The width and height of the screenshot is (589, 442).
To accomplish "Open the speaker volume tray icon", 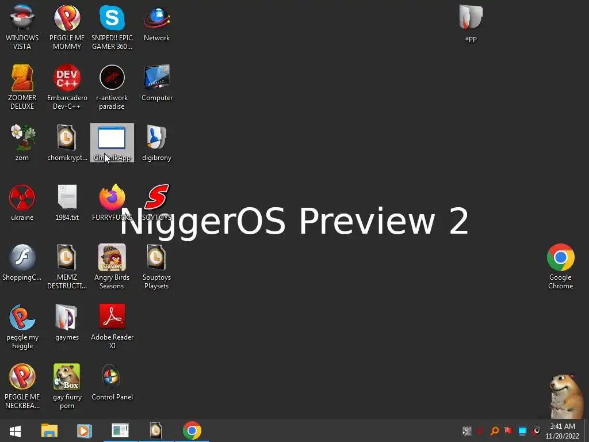I will tap(536, 431).
